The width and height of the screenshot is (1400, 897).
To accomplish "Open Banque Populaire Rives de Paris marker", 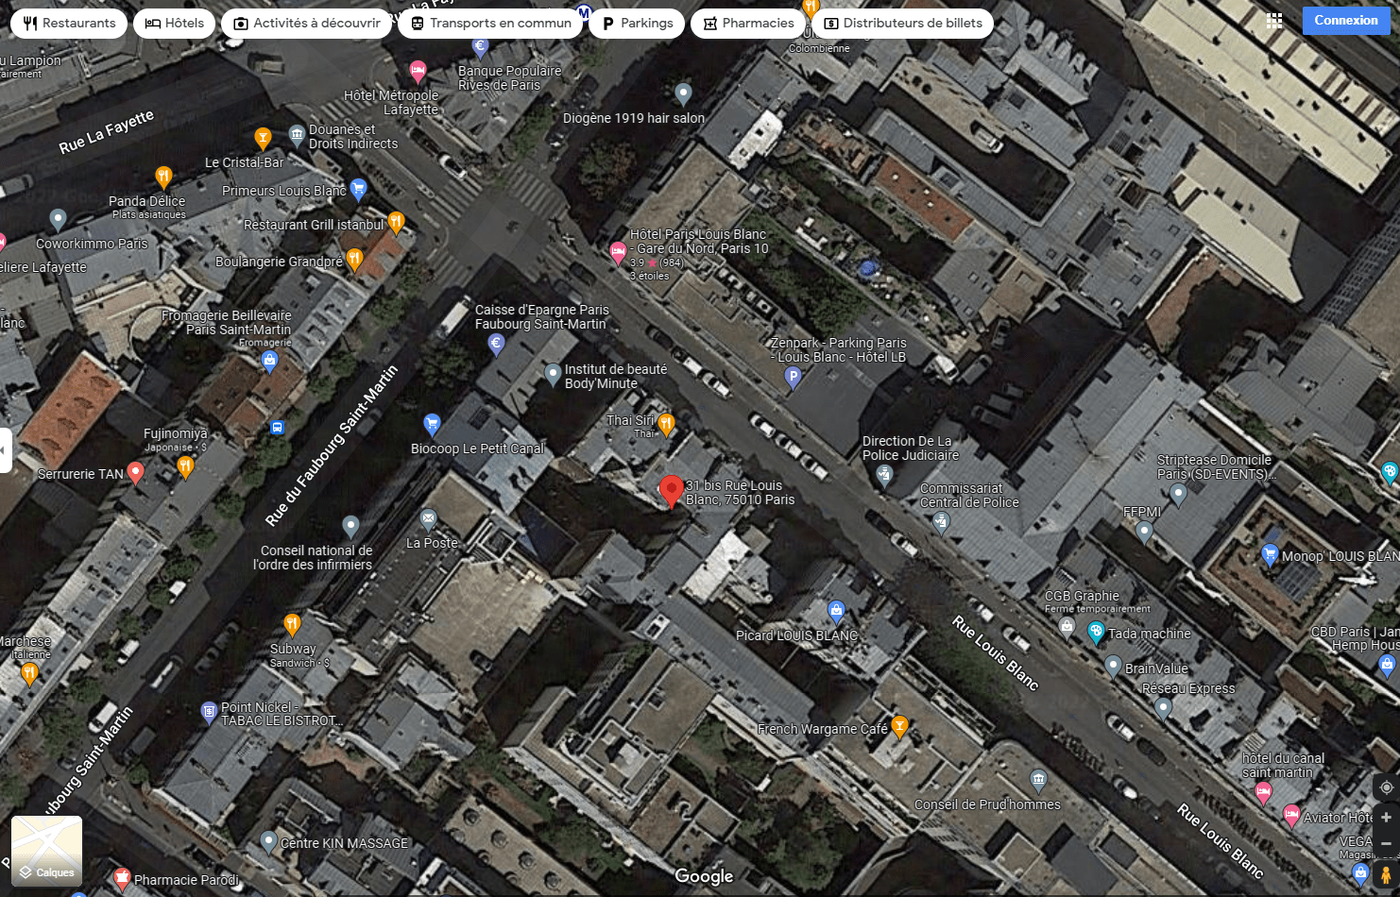I will tap(480, 46).
